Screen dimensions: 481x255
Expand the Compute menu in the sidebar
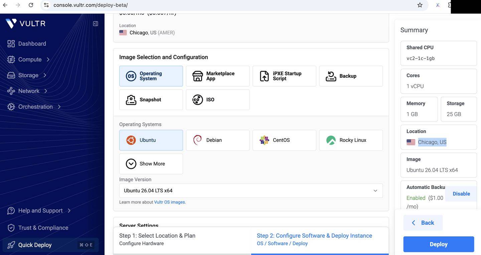[29, 59]
